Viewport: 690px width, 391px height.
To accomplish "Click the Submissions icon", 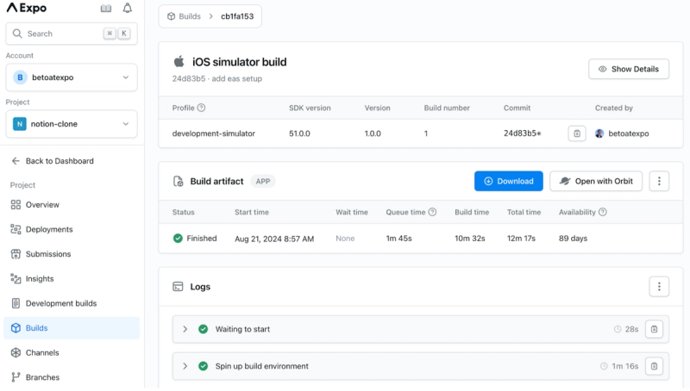I will coord(16,254).
